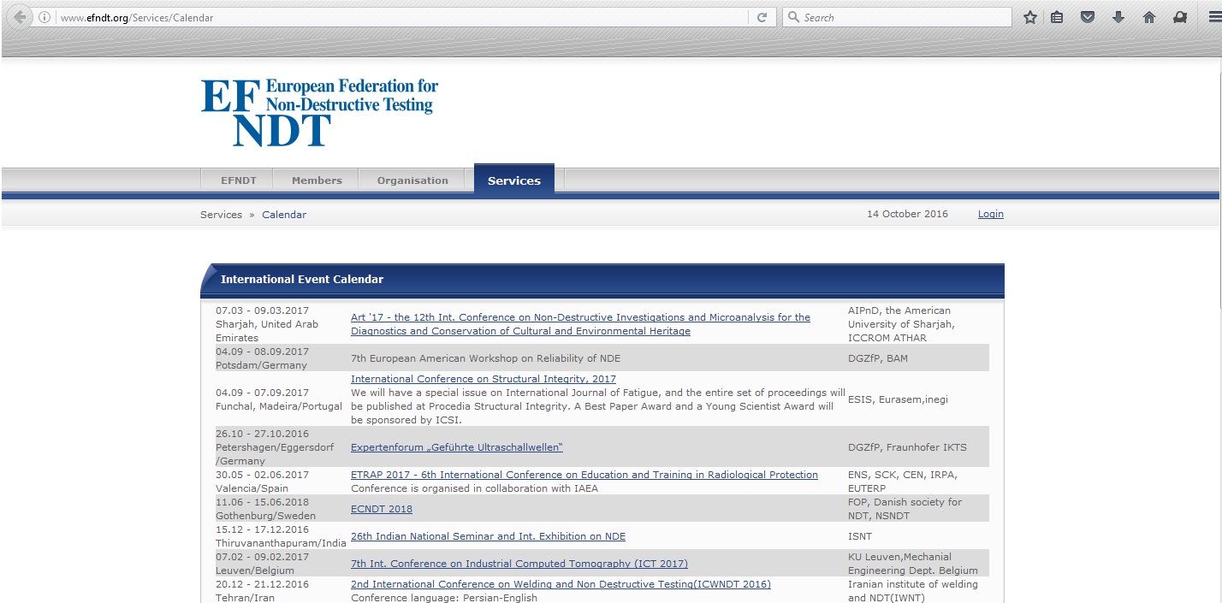Click the ISNT organizer cell
Screen dimensions: 1222x603
point(862,536)
